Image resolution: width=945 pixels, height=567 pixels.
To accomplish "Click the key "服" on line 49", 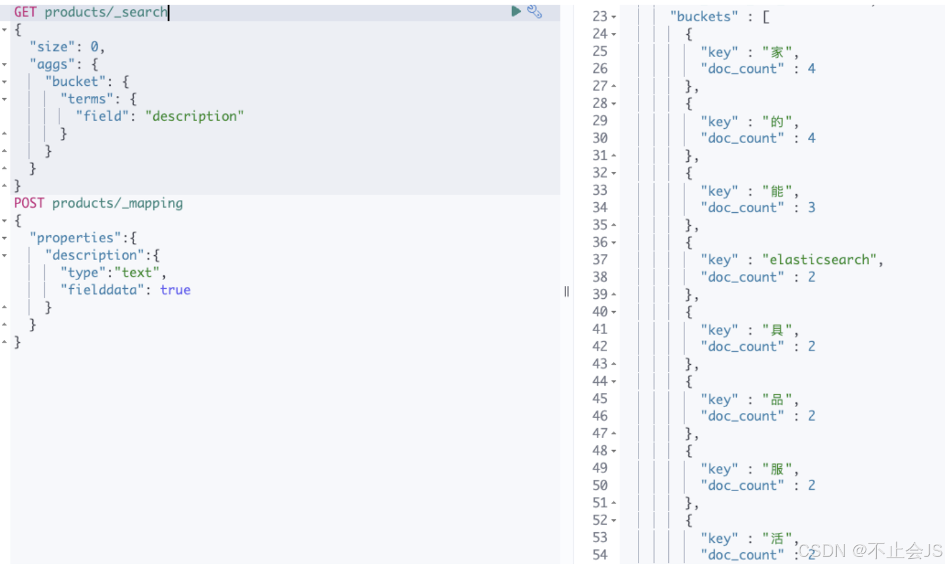I will (x=777, y=468).
